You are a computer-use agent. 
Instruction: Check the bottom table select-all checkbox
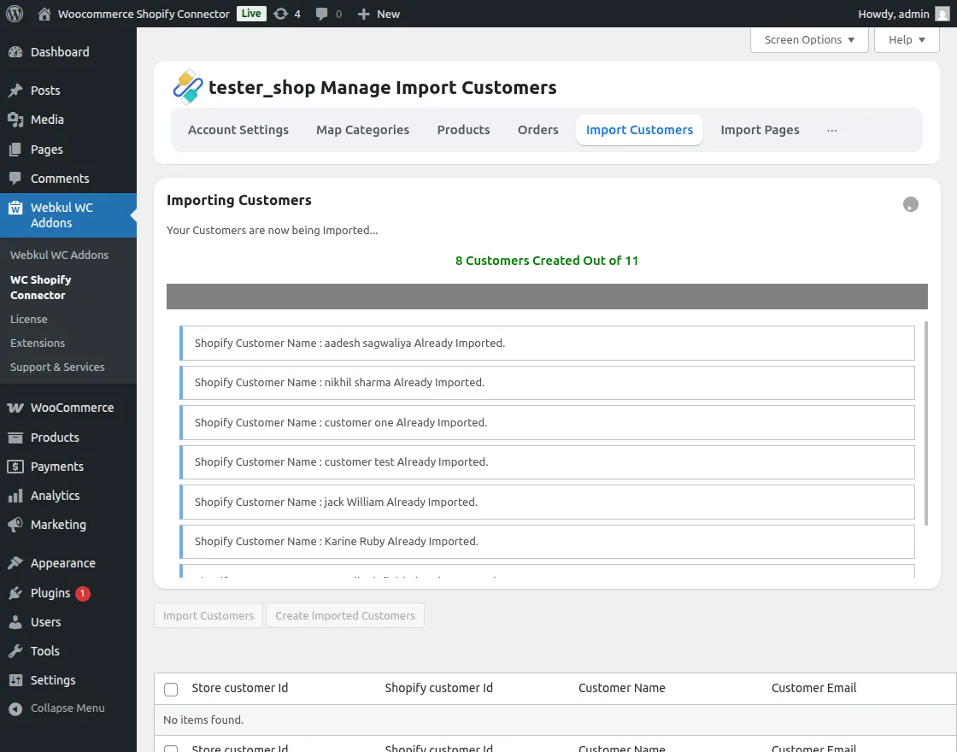[171, 747]
